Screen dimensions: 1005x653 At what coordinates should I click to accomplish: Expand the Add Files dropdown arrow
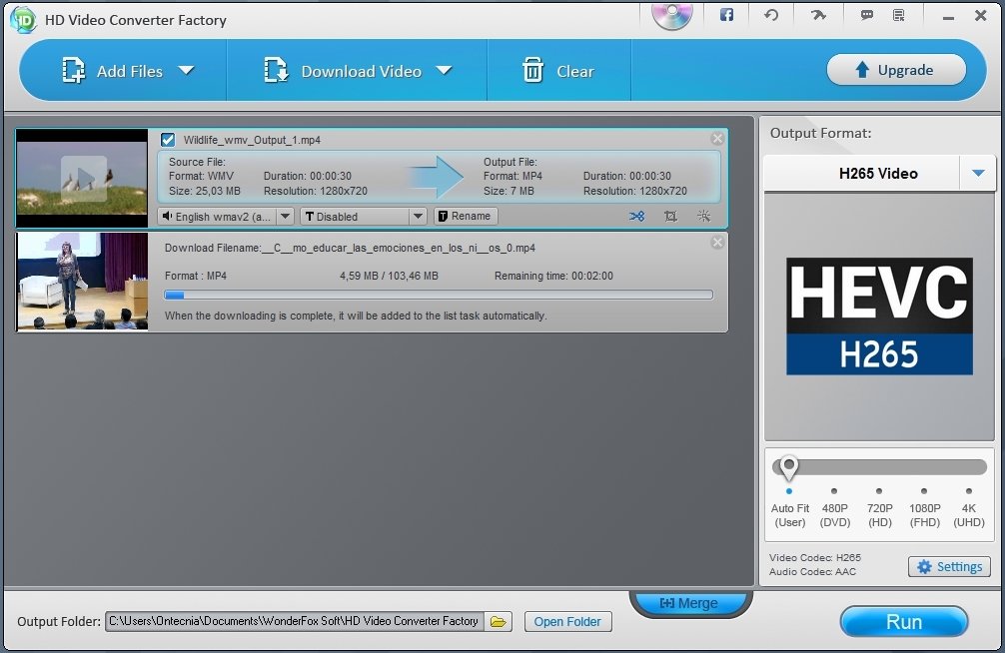coord(186,70)
